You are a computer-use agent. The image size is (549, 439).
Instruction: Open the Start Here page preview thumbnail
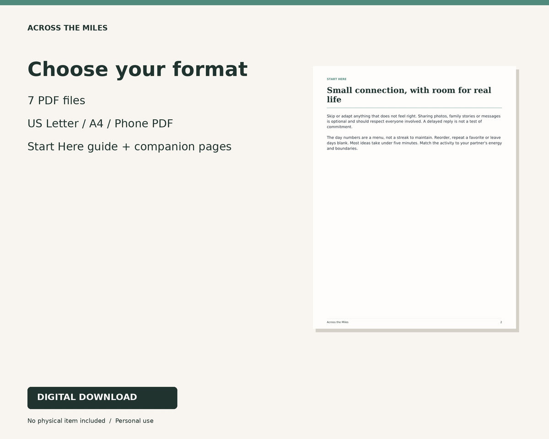[414, 198]
